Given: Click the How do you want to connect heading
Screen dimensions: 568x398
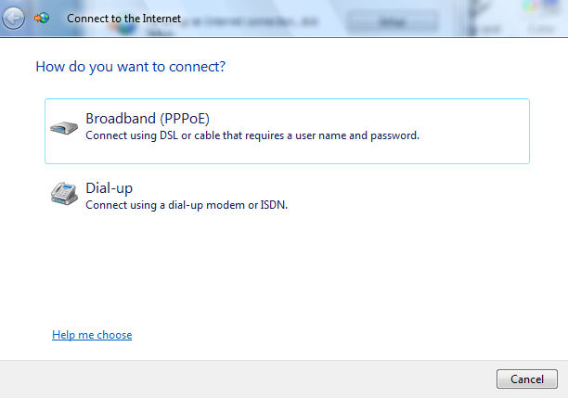Looking at the screenshot, I should [x=131, y=67].
